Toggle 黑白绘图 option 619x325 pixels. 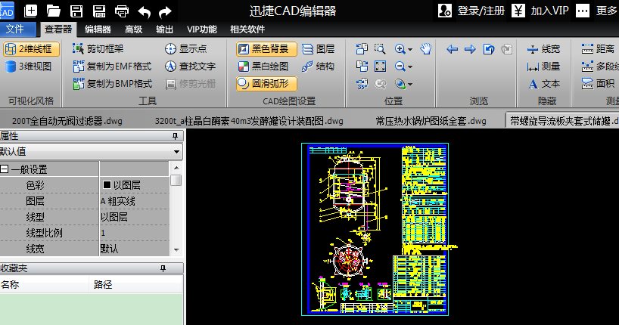(x=263, y=67)
